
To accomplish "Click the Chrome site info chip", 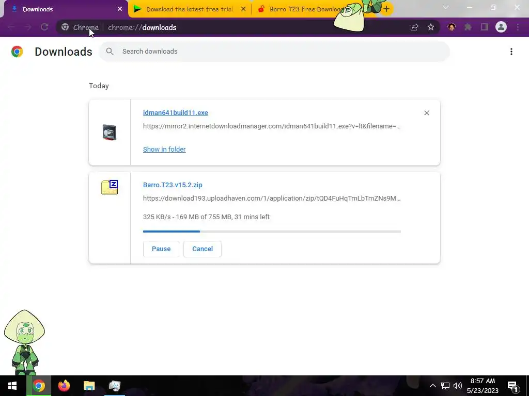I will click(x=80, y=27).
